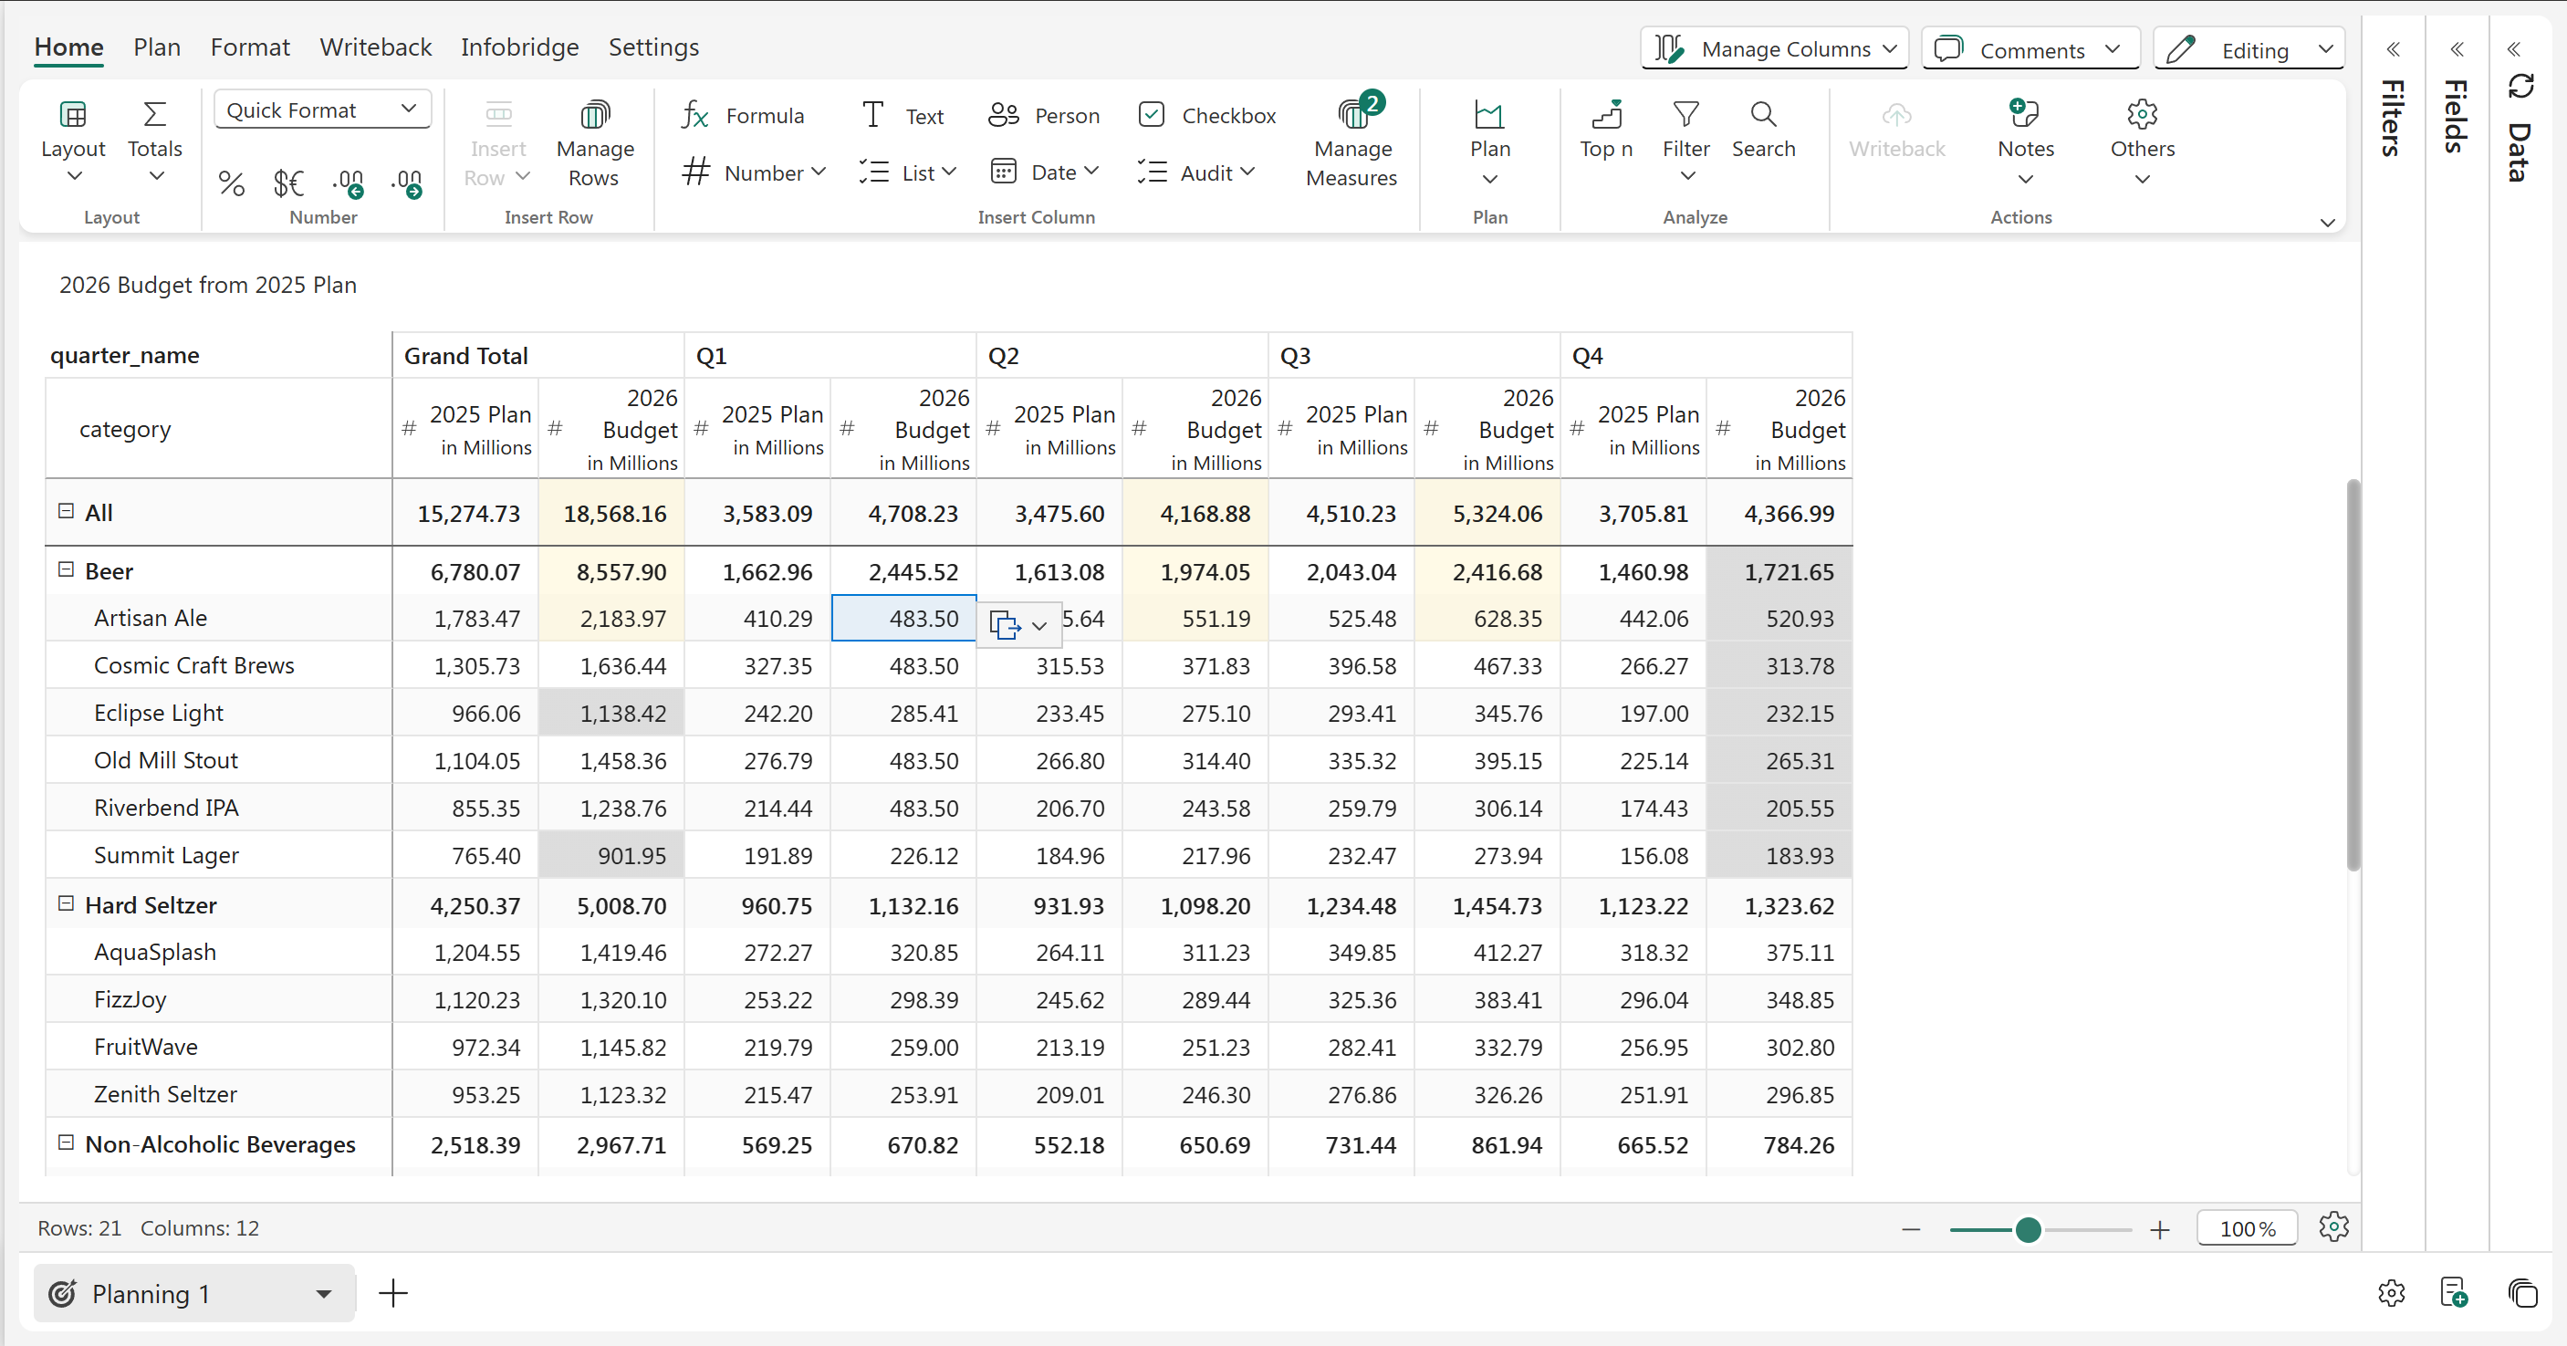Open Manage Rows

pyautogui.click(x=595, y=144)
